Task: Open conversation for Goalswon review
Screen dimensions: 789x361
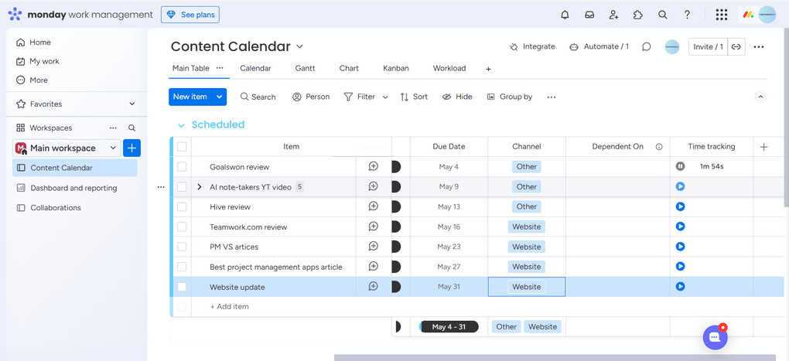Action: 373,166
